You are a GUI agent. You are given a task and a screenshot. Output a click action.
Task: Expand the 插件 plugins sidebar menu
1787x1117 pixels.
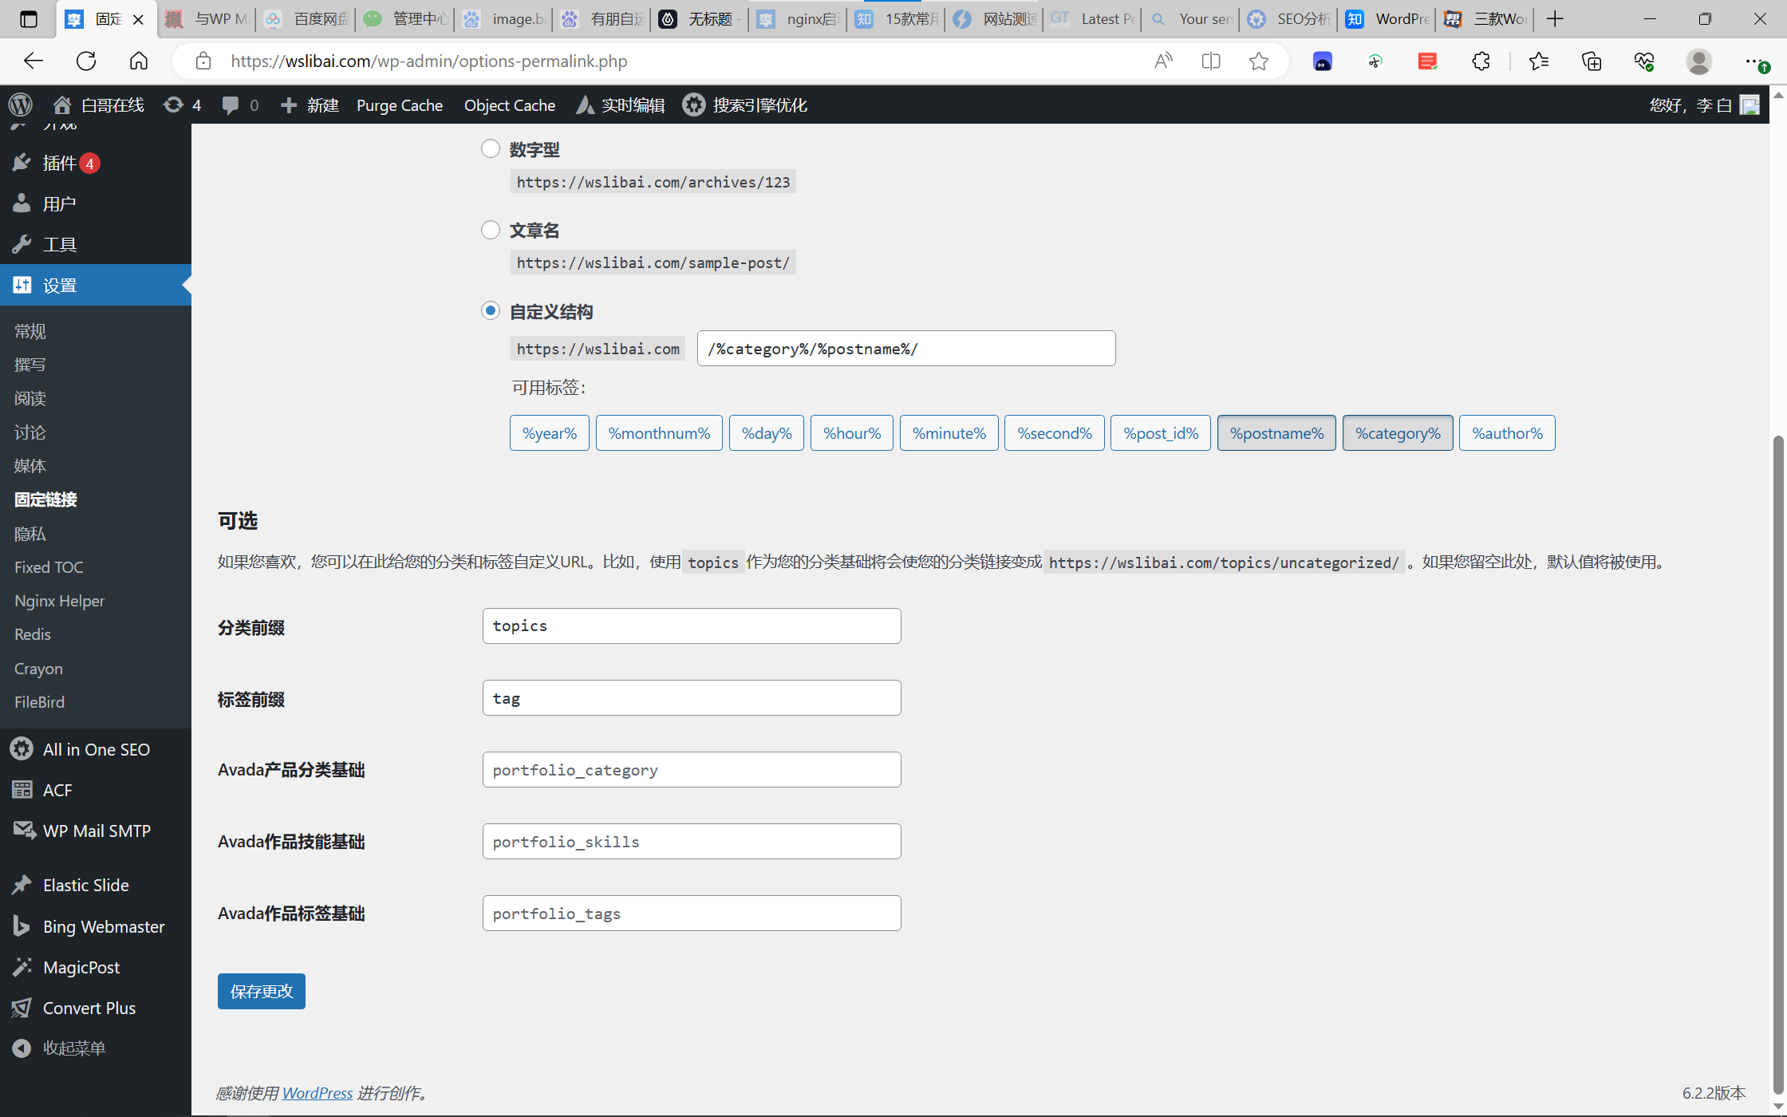(x=60, y=163)
